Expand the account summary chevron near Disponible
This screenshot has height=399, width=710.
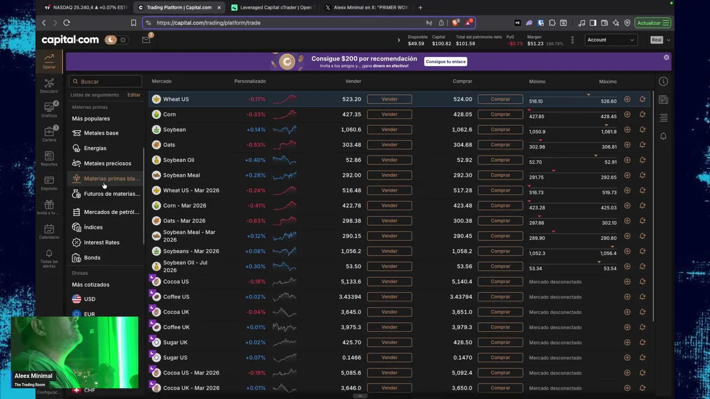[x=398, y=40]
